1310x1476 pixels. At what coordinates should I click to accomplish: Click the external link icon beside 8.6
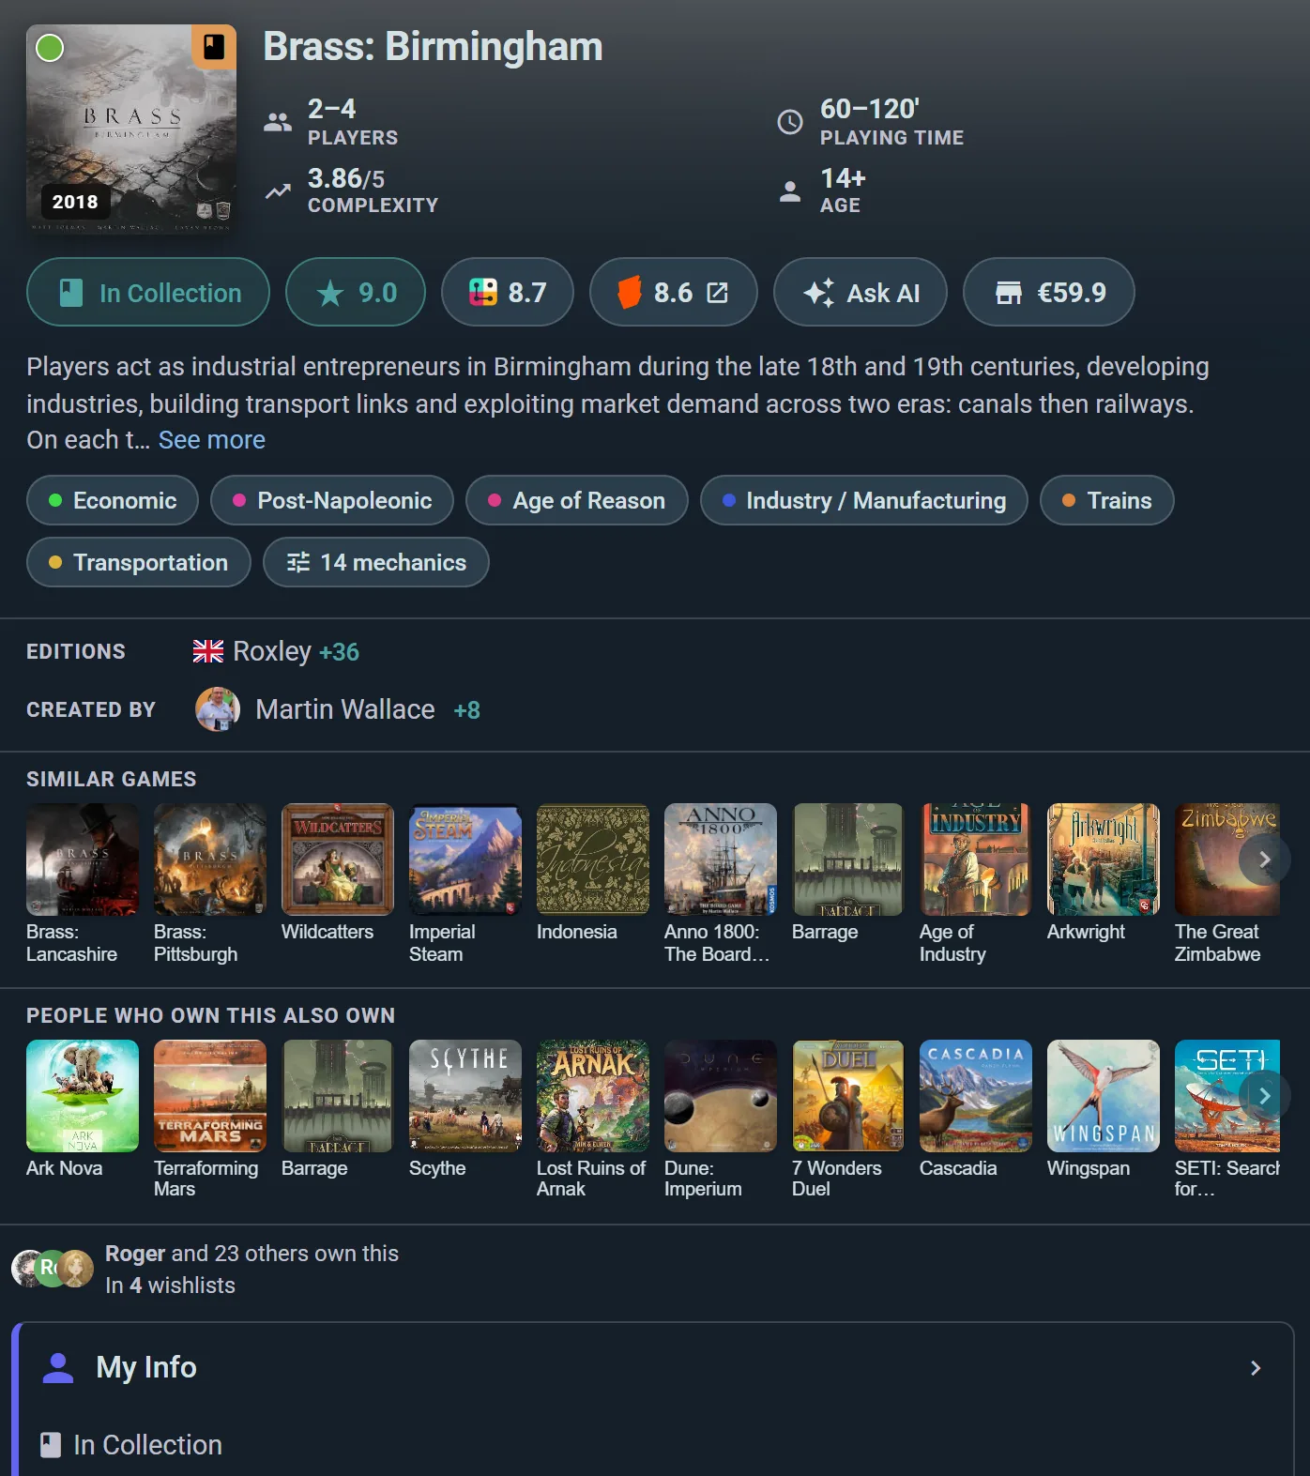(717, 293)
